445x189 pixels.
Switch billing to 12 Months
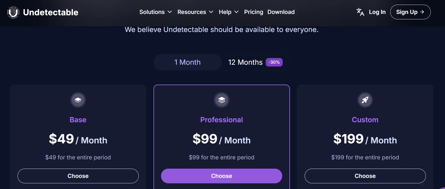(245, 62)
